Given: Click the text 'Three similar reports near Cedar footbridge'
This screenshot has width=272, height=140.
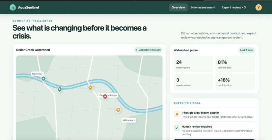Looking at the screenshot, I should (x=207, y=117).
